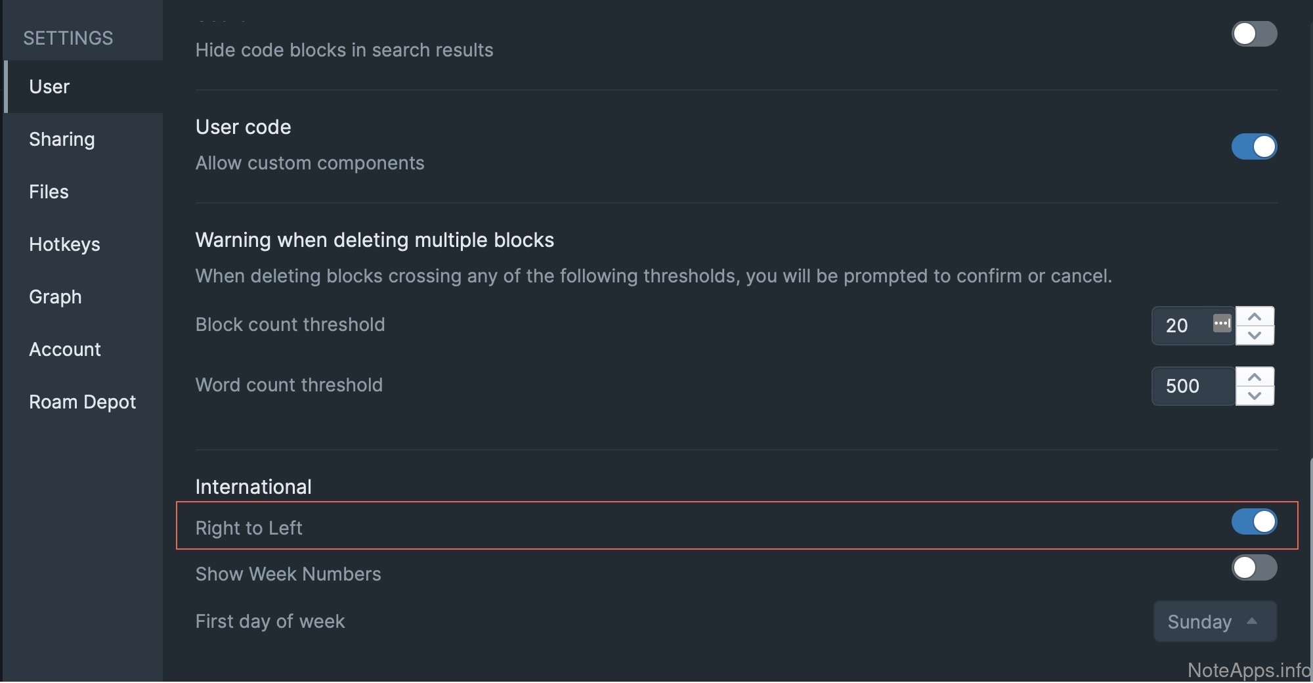Decrease Word count threshold with down arrow
The height and width of the screenshot is (683, 1313).
1255,396
